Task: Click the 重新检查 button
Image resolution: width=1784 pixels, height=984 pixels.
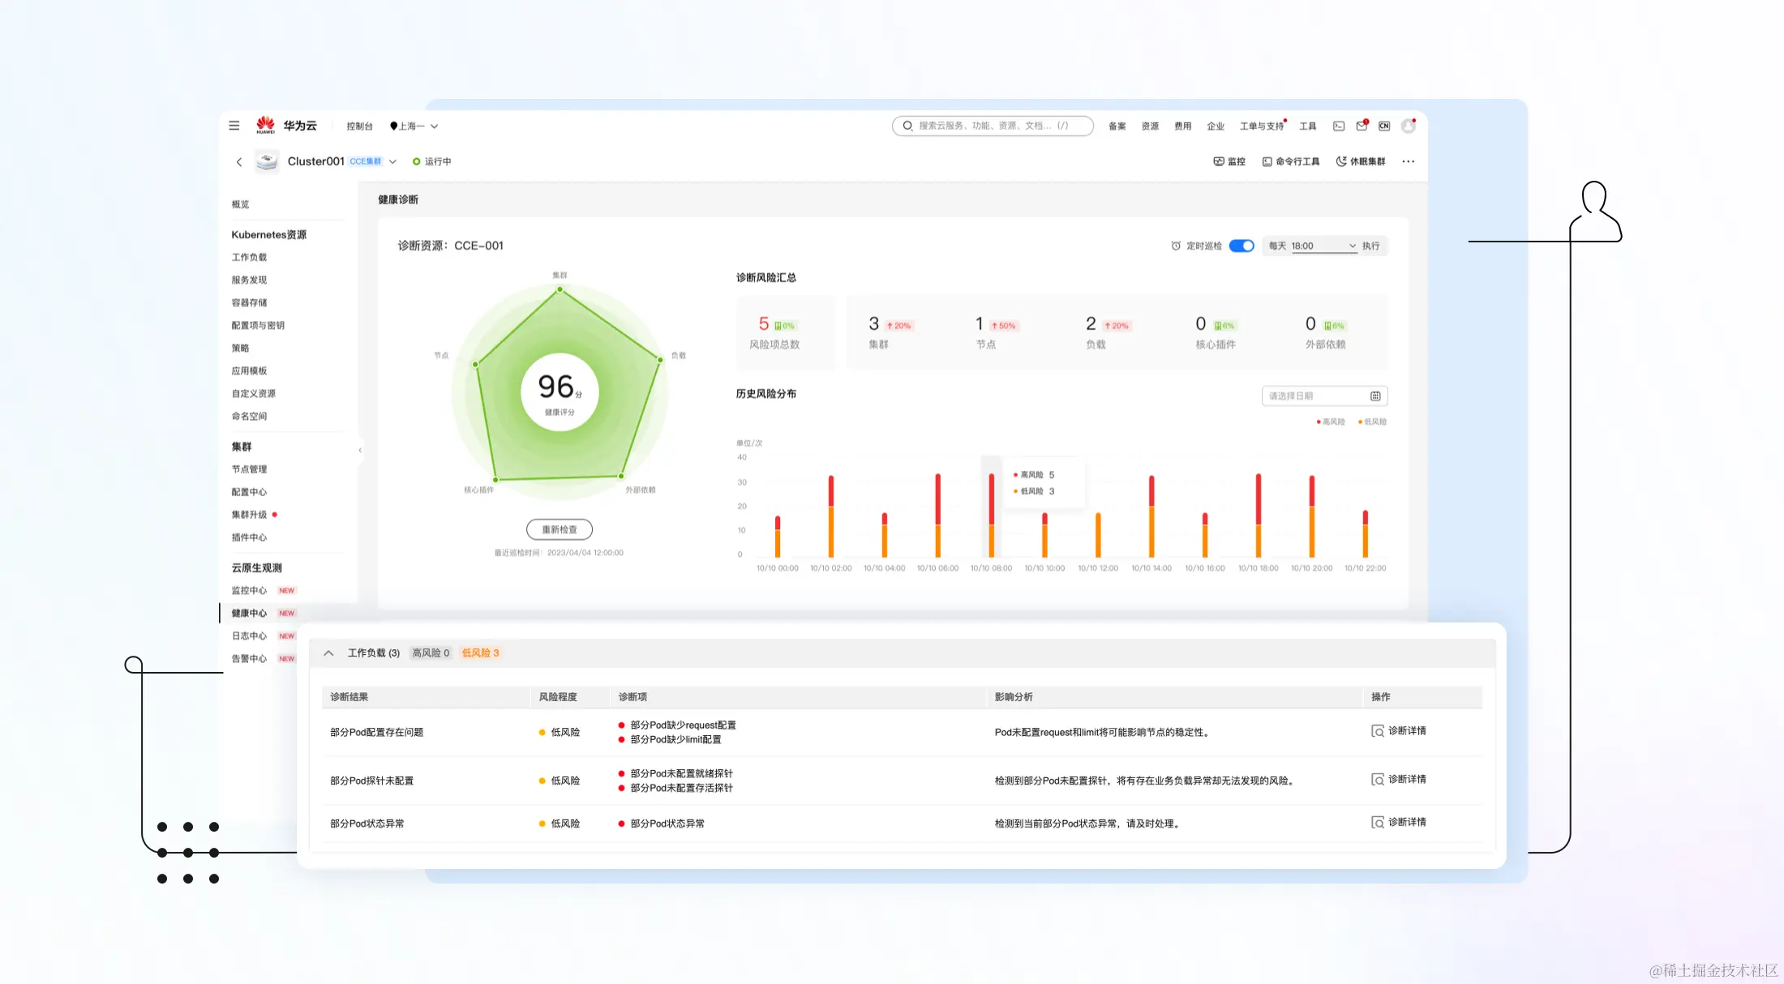Action: pyautogui.click(x=560, y=529)
